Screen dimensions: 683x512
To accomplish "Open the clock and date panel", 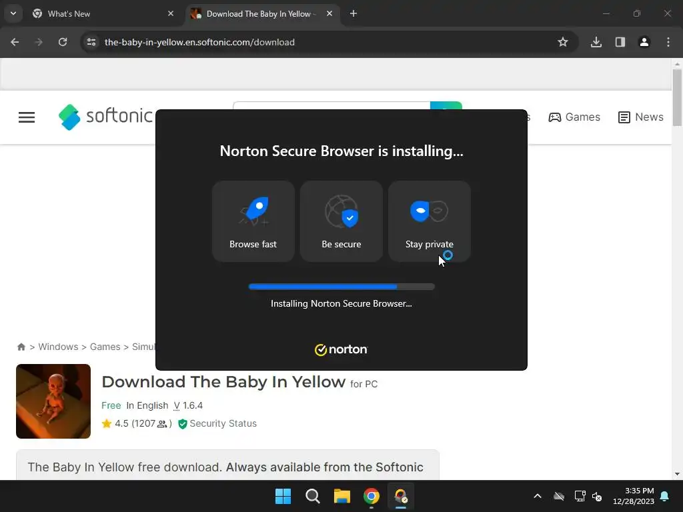I will (x=634, y=496).
